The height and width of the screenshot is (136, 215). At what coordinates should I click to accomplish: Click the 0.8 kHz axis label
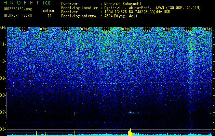tap(3, 95)
